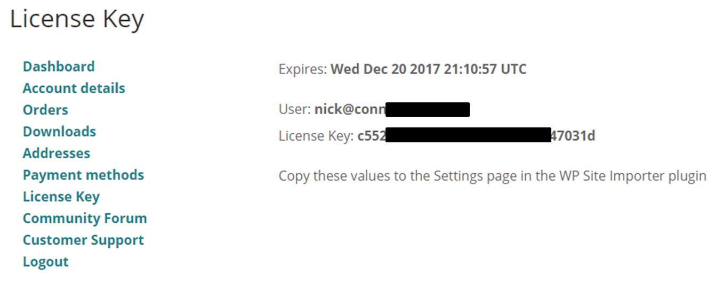Select License Key menu item
723x282 pixels.
click(x=61, y=197)
